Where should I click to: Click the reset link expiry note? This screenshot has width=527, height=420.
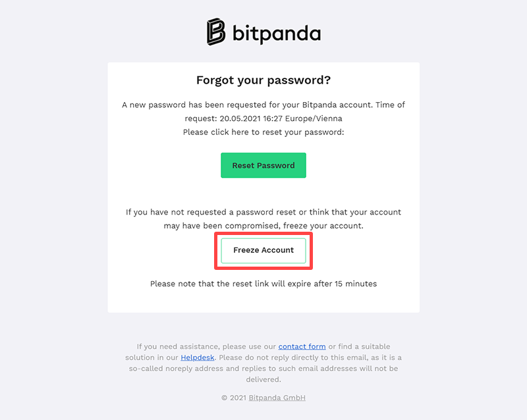(x=263, y=284)
